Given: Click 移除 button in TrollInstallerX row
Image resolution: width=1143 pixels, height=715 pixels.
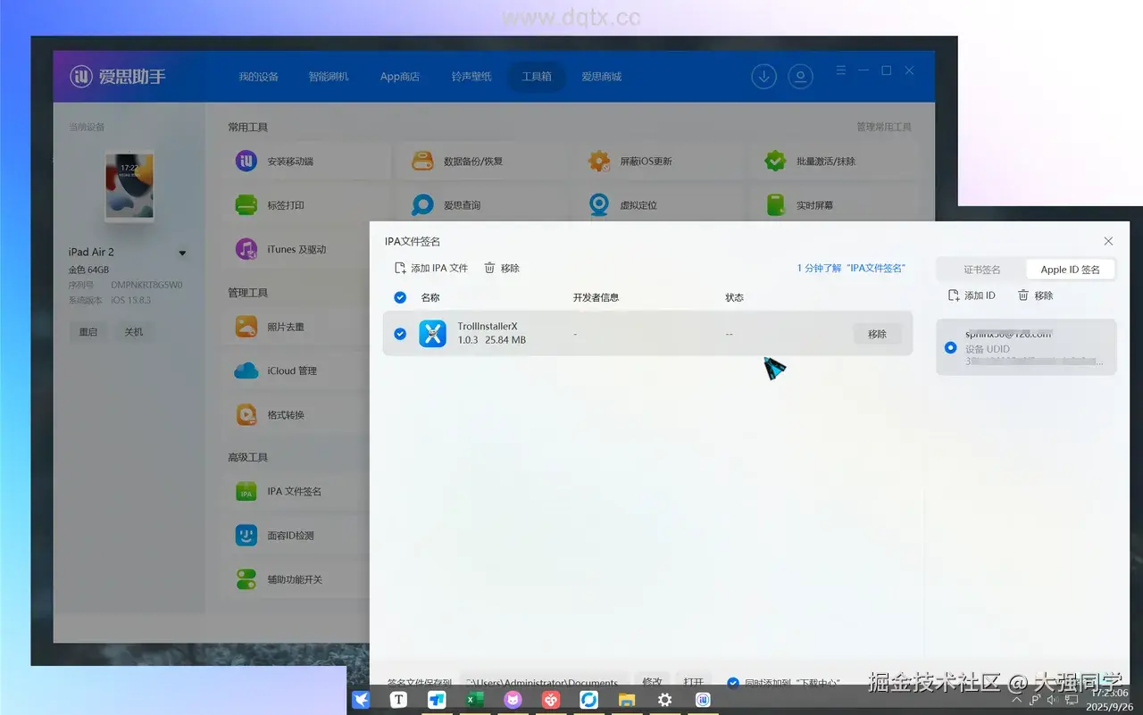Looking at the screenshot, I should (877, 334).
